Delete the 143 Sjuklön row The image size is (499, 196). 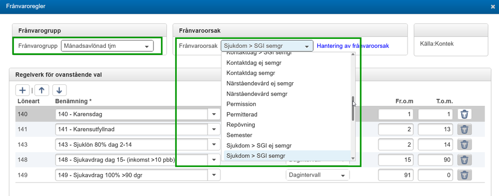point(465,145)
